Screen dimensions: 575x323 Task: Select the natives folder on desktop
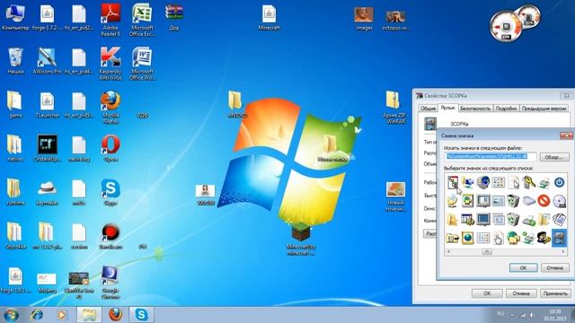[15, 148]
